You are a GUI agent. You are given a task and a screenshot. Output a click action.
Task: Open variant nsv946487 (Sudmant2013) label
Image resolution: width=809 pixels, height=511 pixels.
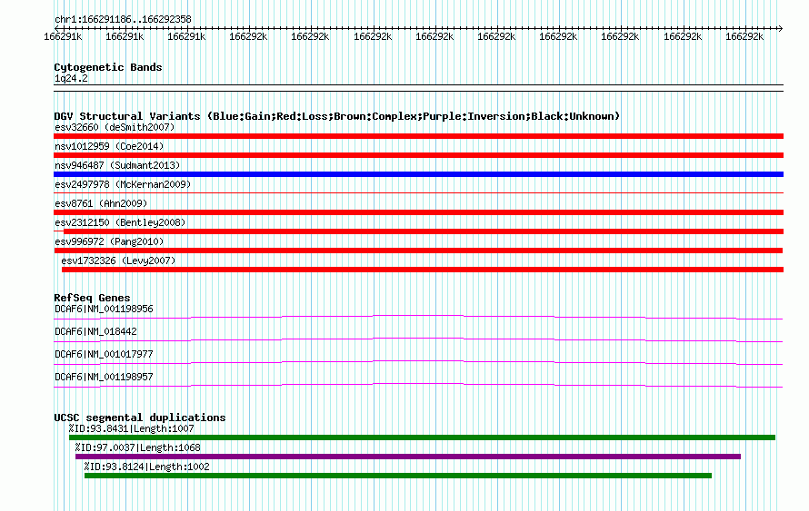click(x=117, y=165)
